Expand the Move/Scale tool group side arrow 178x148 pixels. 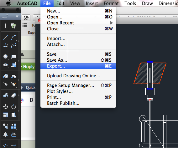coord(19,111)
